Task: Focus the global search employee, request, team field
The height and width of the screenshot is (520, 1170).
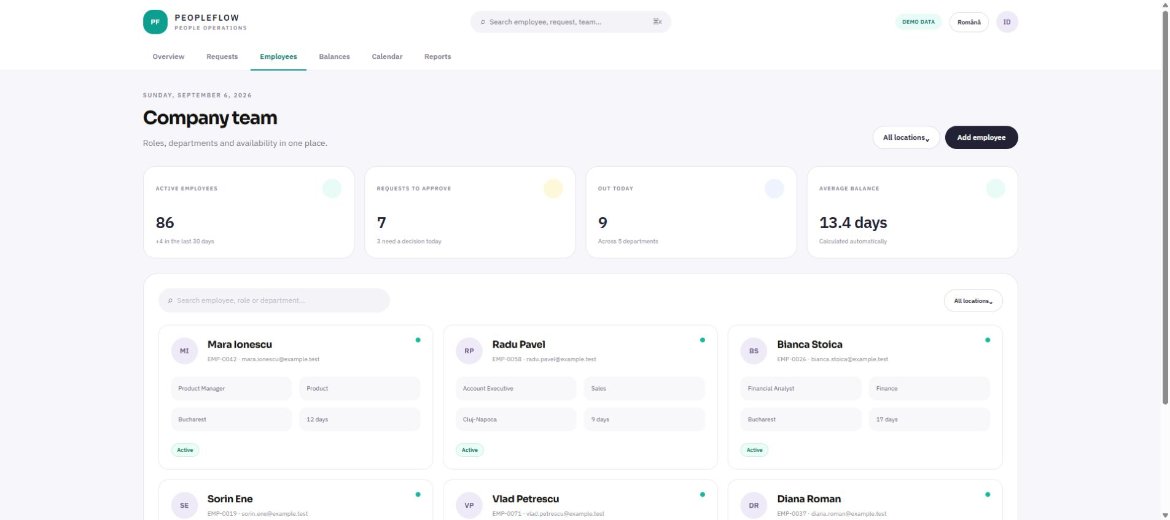Action: pos(571,22)
